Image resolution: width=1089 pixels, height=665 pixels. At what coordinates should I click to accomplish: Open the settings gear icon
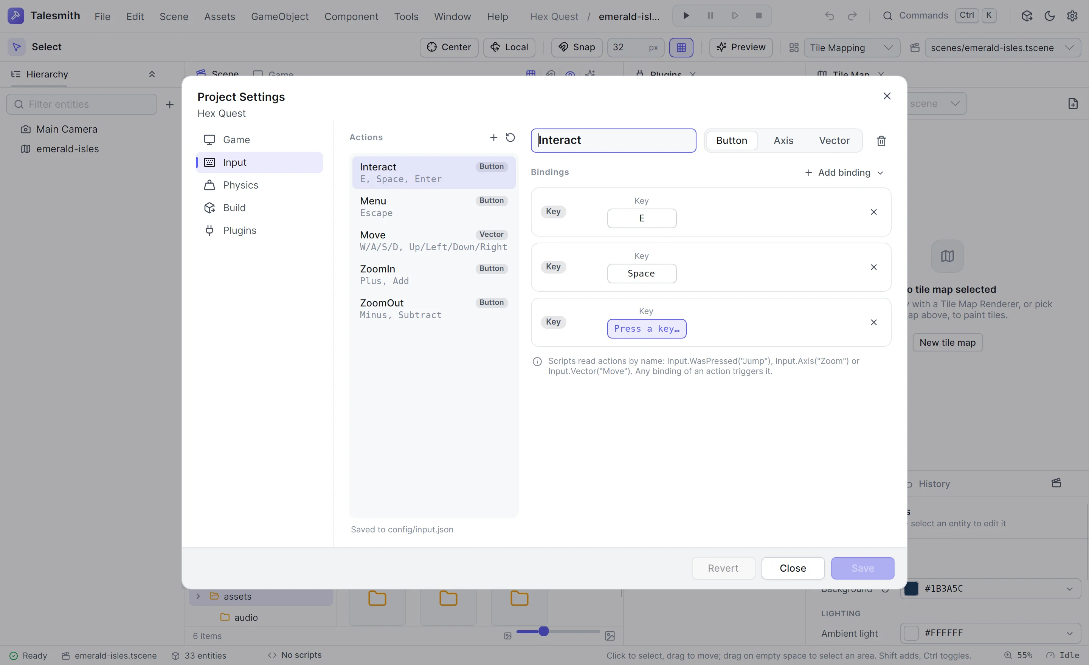pyautogui.click(x=1072, y=16)
